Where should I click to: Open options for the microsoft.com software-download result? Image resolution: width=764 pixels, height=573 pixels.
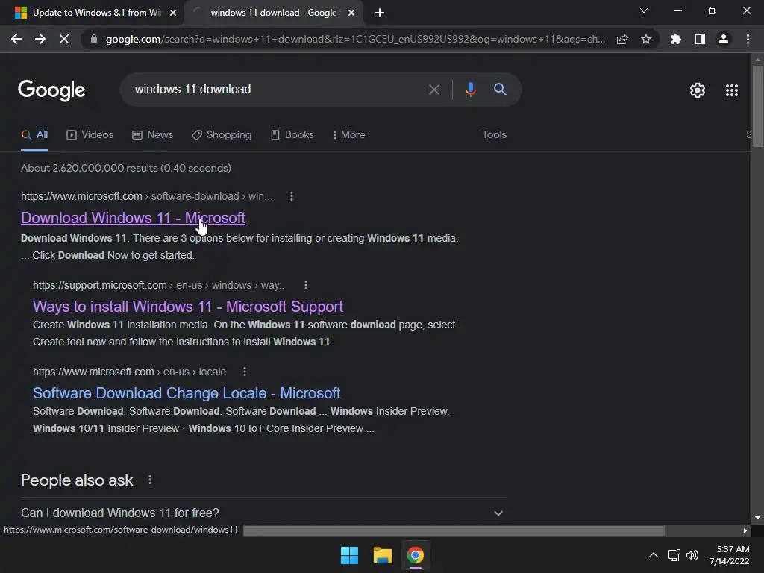[x=292, y=196]
